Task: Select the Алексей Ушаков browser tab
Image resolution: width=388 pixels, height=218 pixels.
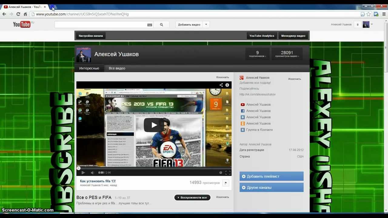Action: click(24, 7)
